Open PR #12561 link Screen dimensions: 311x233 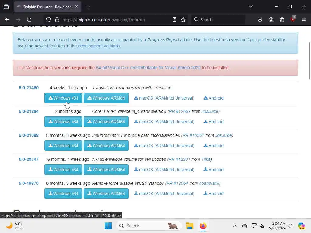193,135
